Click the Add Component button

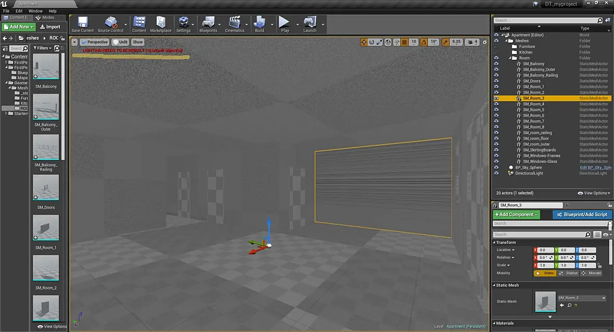tap(516, 215)
